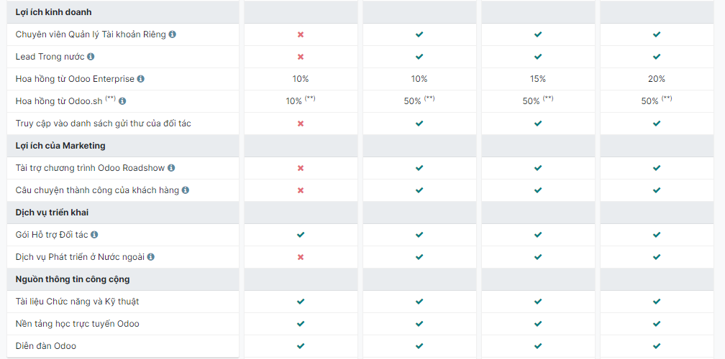Click last-column checkmark in Diễn đàn Odoo row
Screen dimensions: 725x359
(x=657, y=346)
